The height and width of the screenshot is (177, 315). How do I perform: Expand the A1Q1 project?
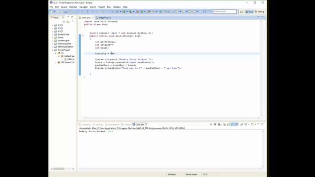tap(53, 25)
